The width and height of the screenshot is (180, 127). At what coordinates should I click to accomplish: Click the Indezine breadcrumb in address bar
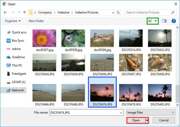63,12
